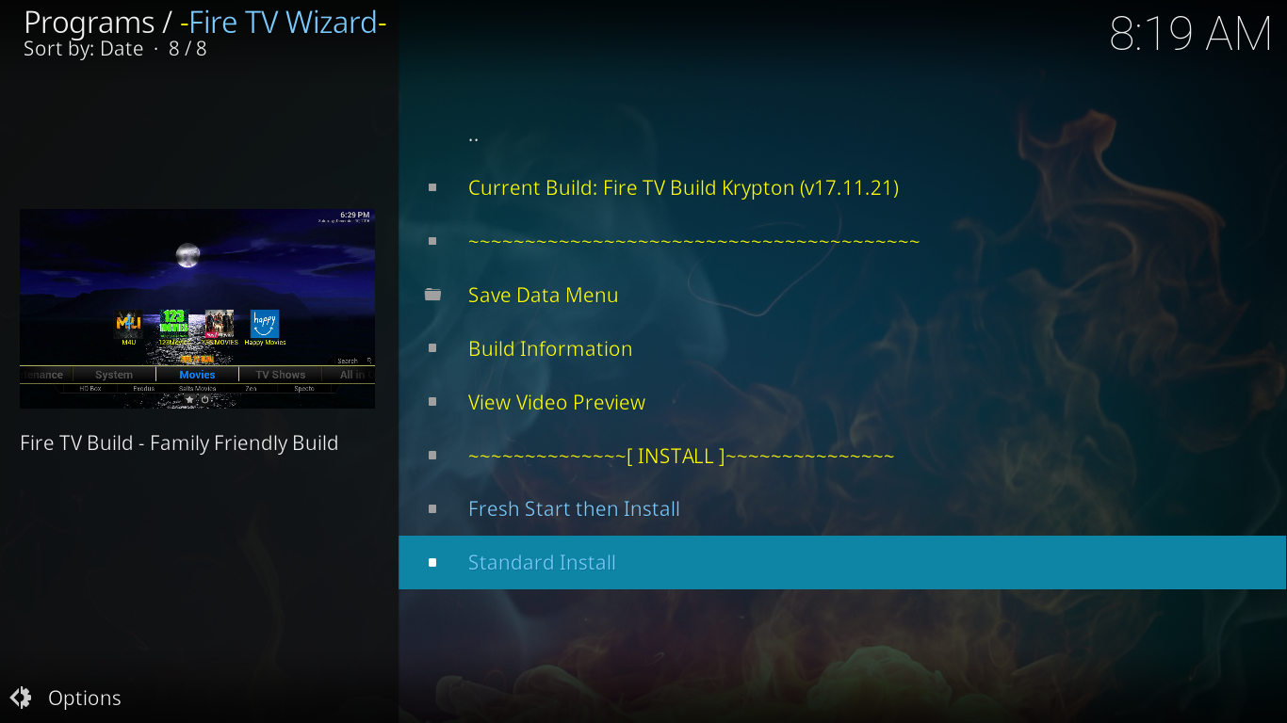The height and width of the screenshot is (723, 1287).
Task: Click the Options label
Action: (85, 698)
